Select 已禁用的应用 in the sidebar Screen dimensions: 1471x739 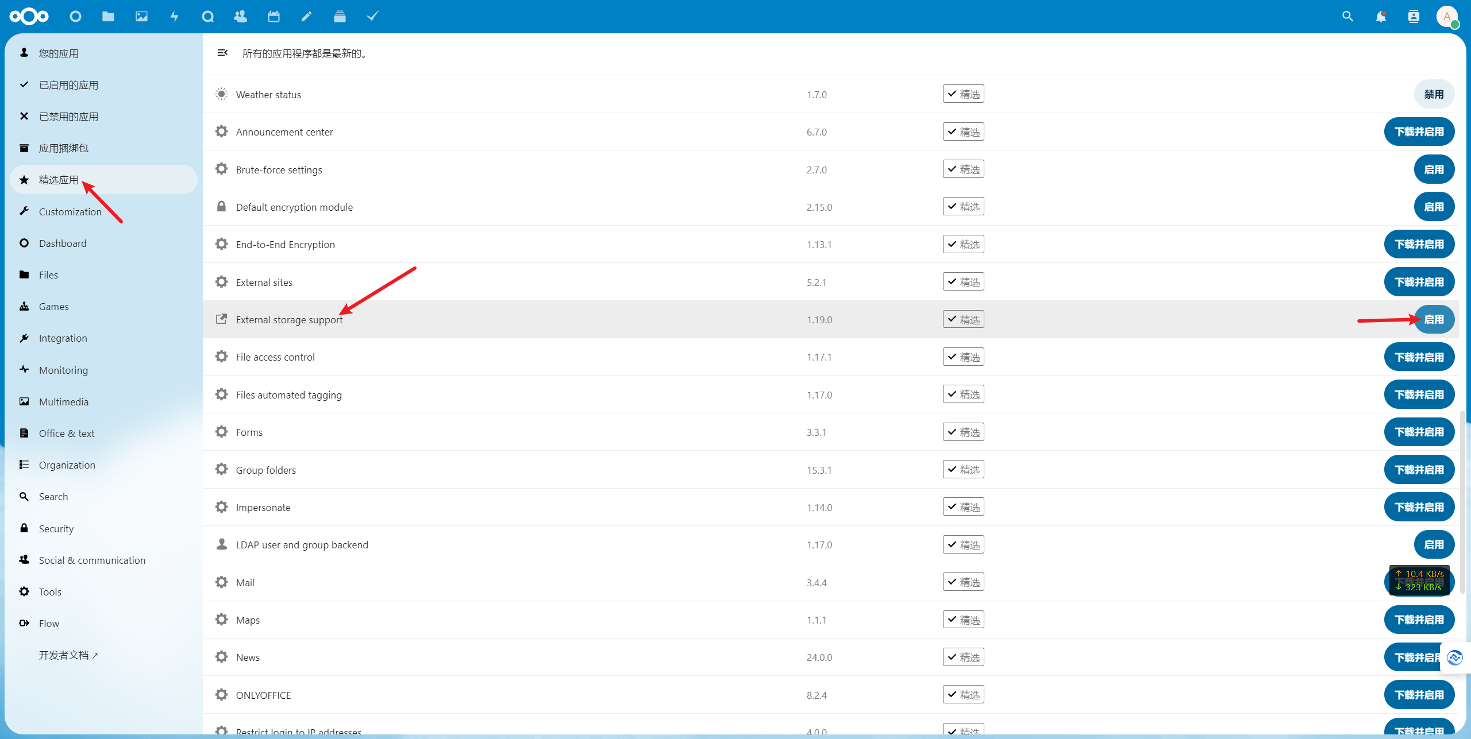[x=103, y=117]
